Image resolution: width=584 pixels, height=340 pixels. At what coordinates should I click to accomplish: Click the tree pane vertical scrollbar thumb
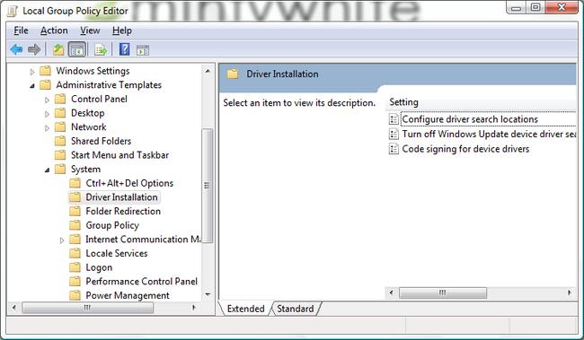[207, 186]
